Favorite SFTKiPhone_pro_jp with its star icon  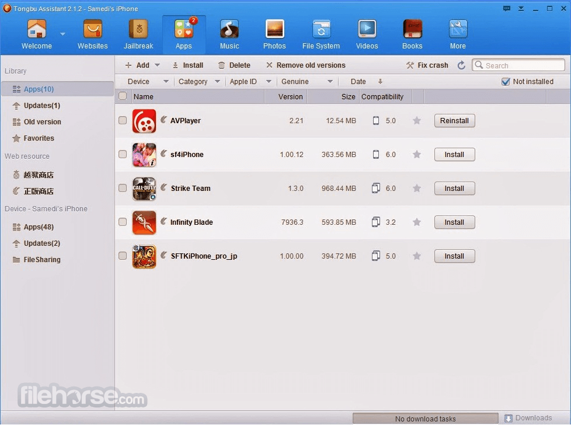point(417,256)
